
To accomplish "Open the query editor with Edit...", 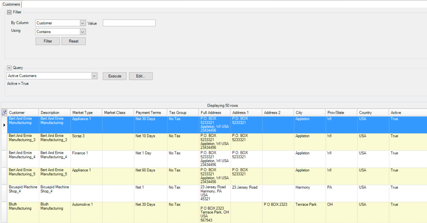I will (141, 76).
